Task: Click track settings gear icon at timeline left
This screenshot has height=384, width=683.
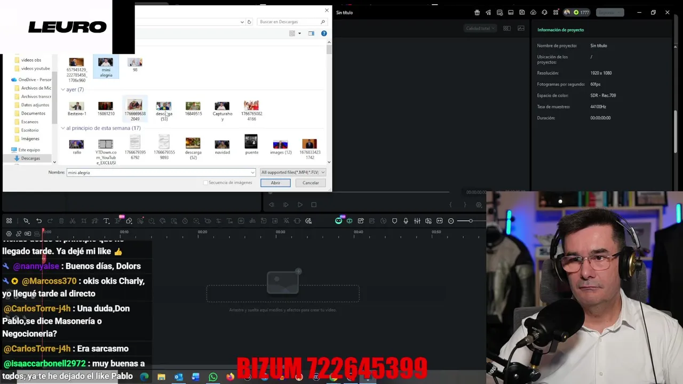Action: 9,234
